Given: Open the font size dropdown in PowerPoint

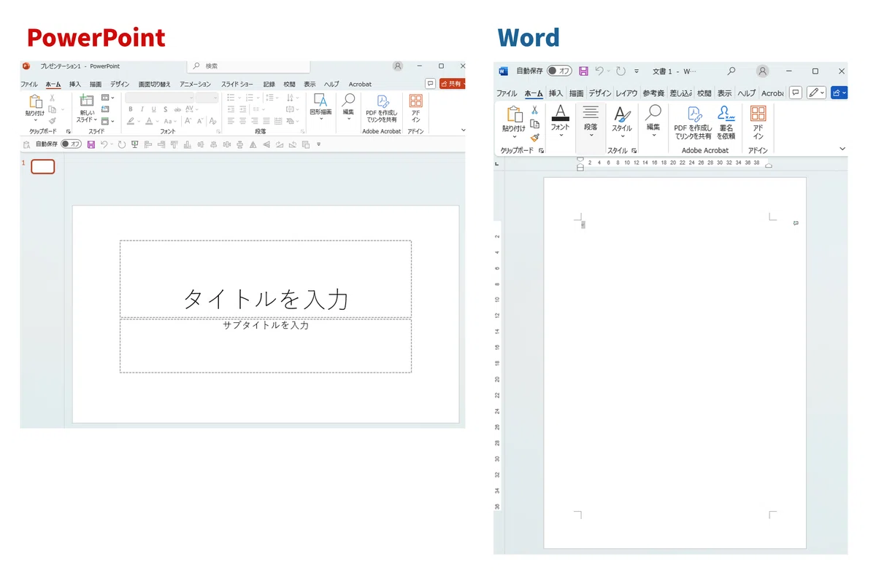Looking at the screenshot, I should 215,97.
